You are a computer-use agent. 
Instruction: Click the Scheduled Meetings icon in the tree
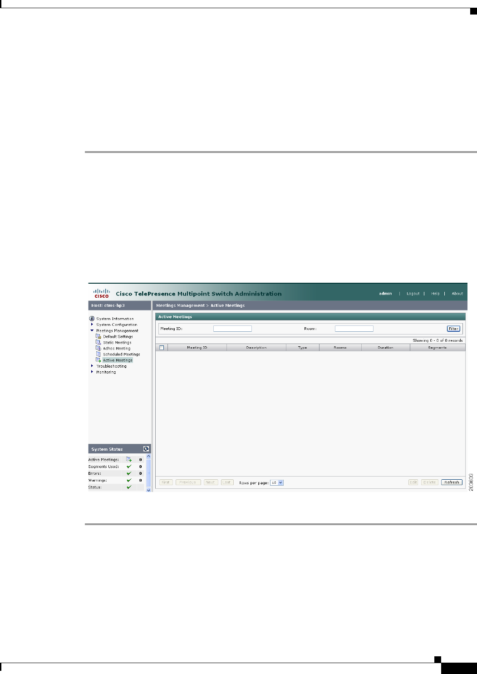(x=98, y=354)
